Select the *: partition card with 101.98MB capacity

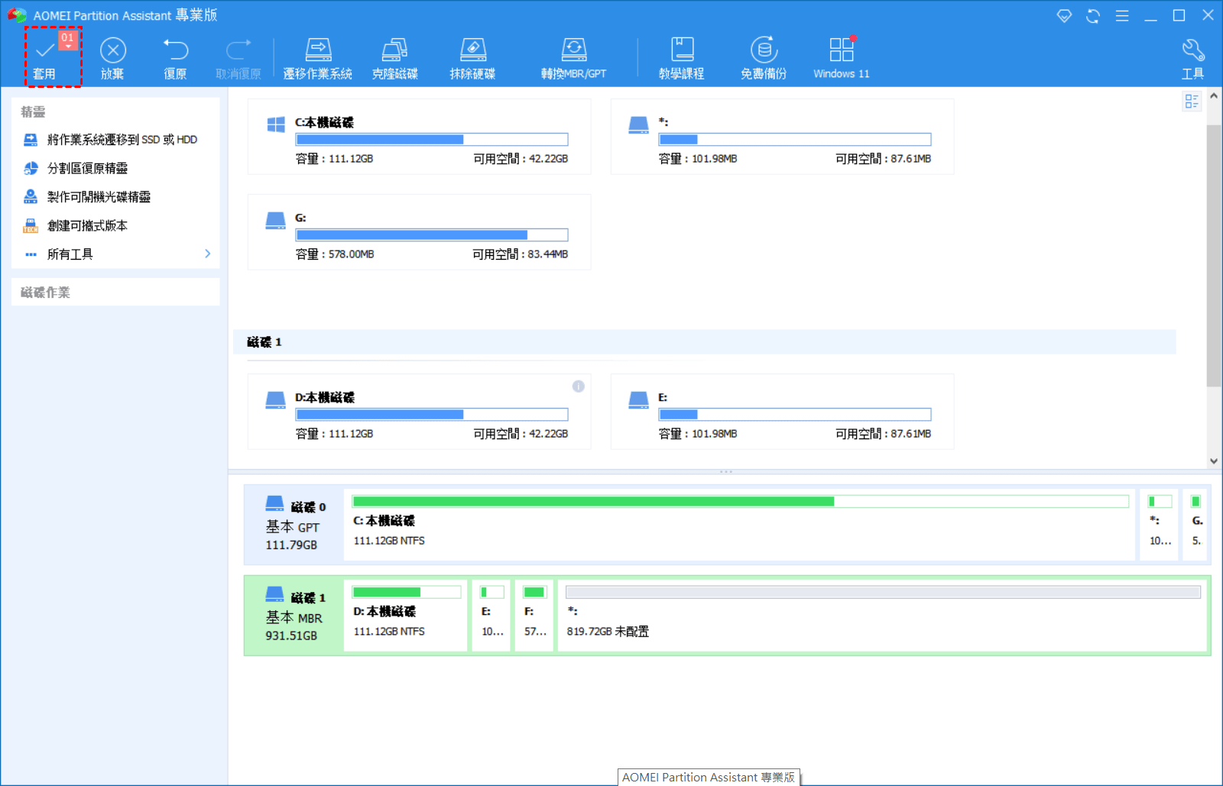coord(783,137)
